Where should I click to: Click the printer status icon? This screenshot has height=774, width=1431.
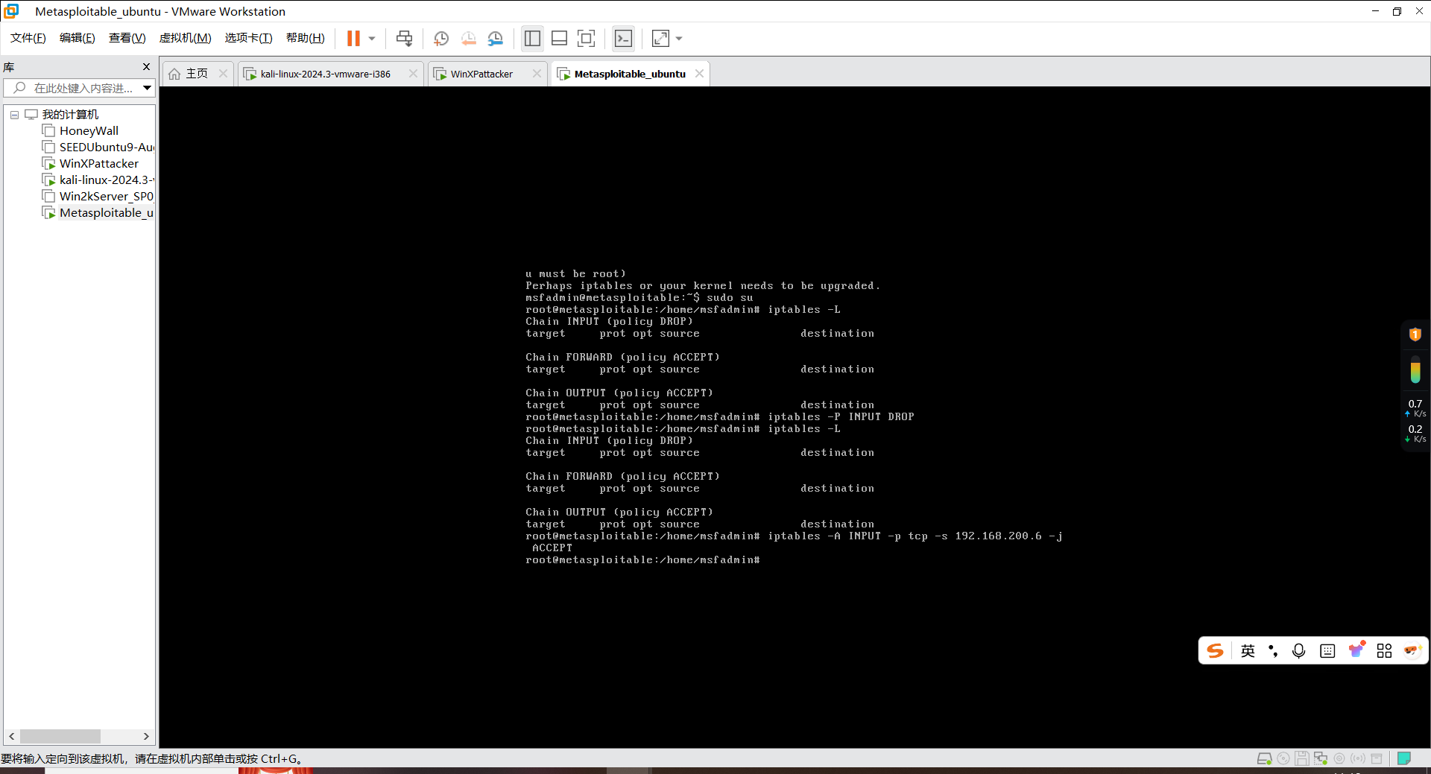click(x=1376, y=758)
